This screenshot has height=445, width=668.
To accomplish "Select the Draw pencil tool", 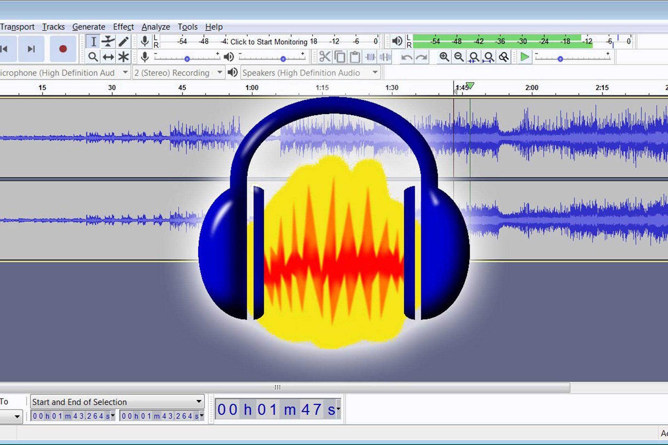I will 123,42.
